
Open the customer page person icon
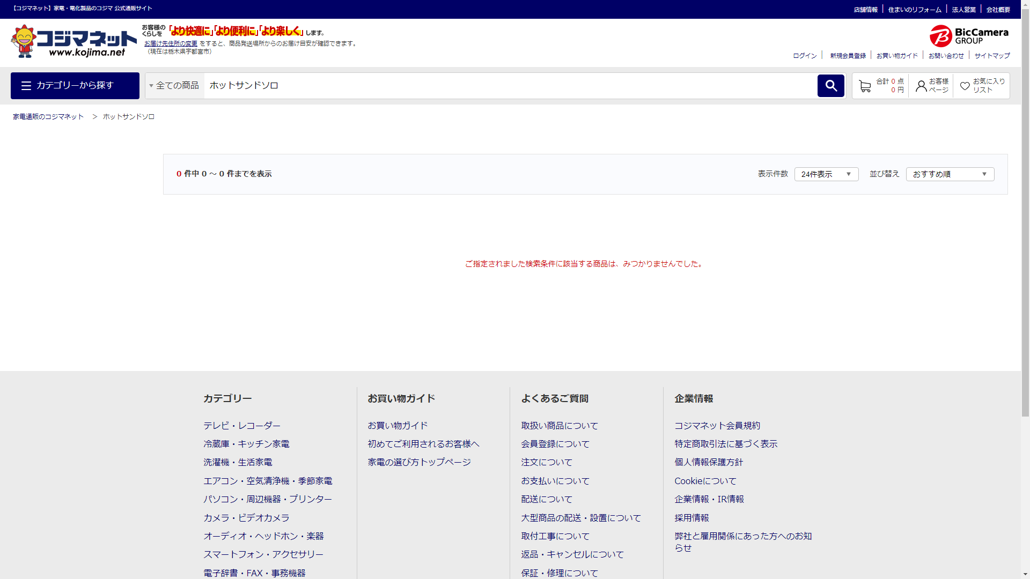pyautogui.click(x=921, y=86)
